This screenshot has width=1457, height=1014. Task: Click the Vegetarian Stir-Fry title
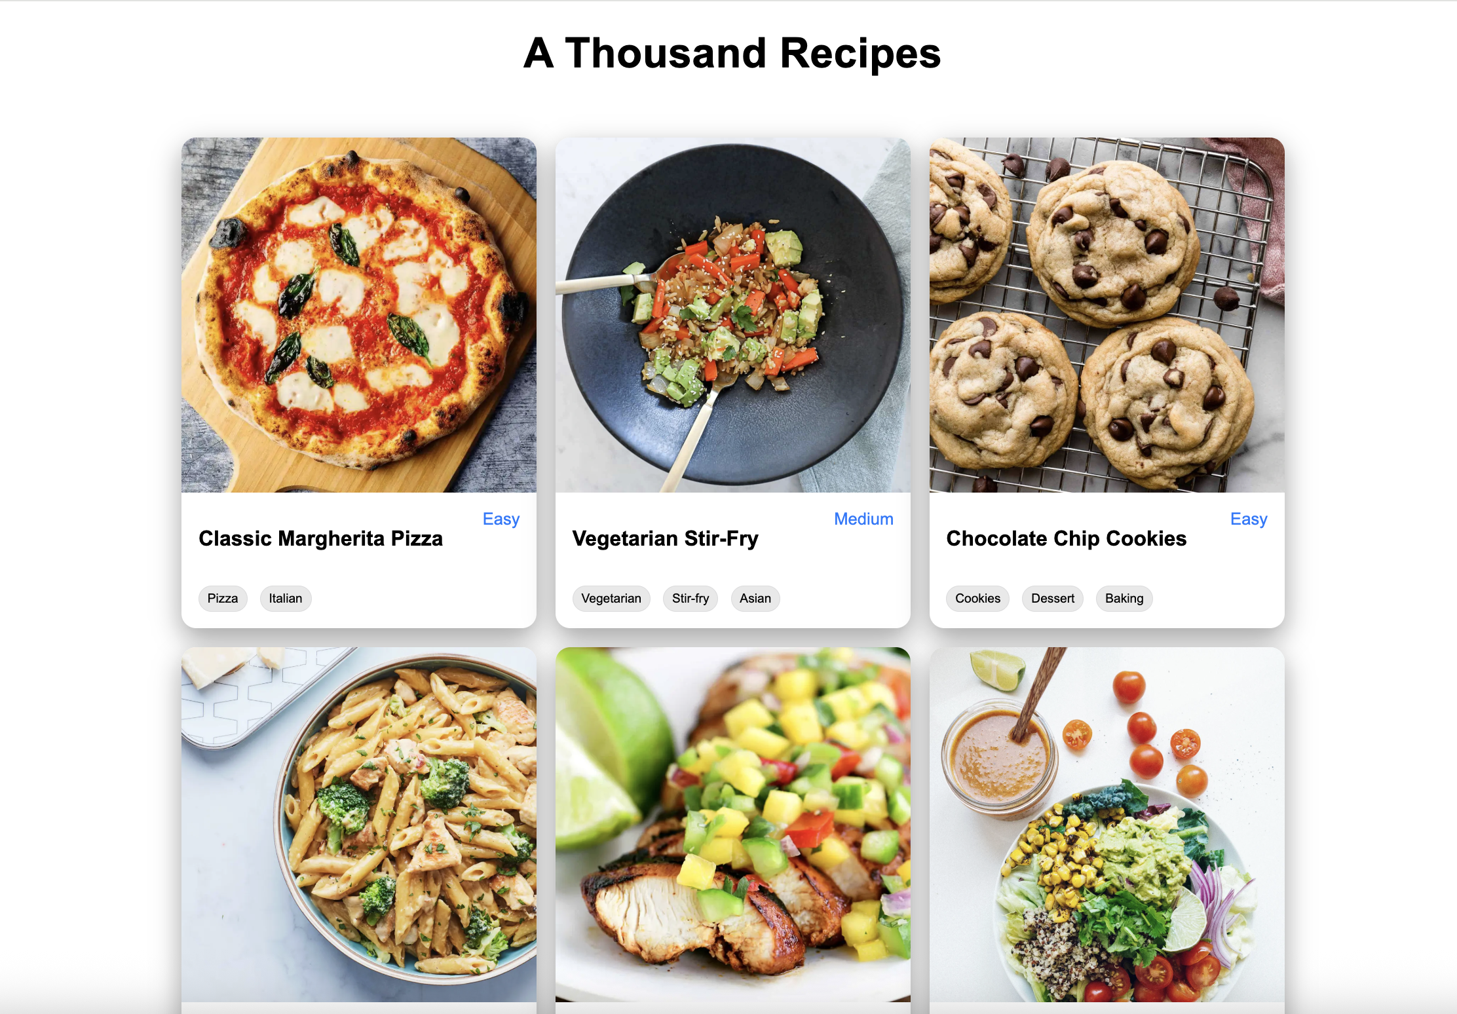(x=666, y=538)
